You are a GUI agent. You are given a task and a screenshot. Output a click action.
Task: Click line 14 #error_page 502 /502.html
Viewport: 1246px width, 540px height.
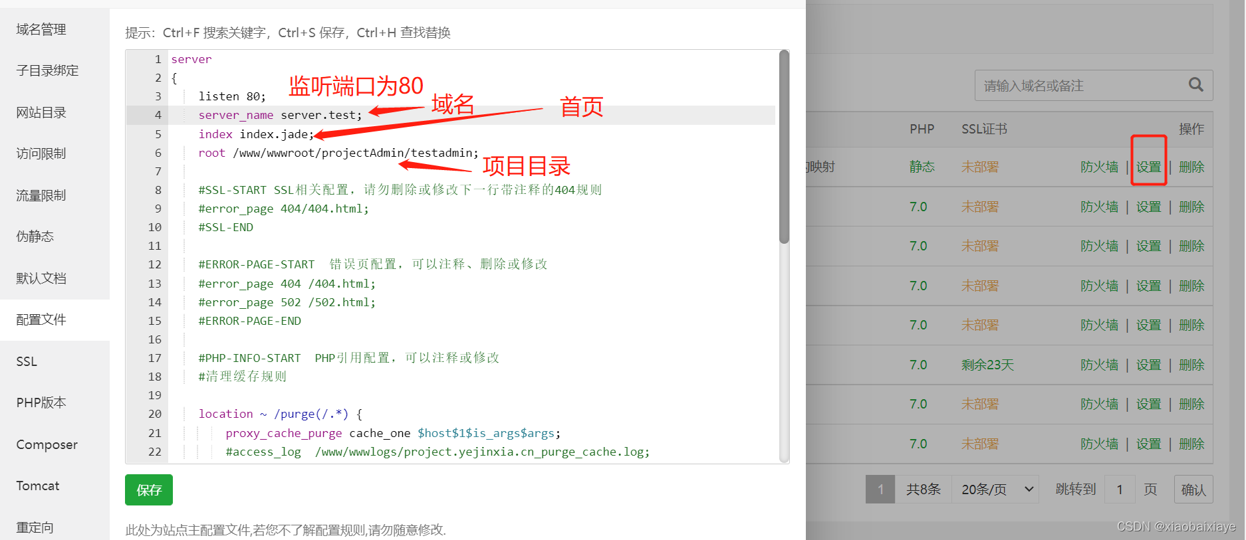point(287,302)
